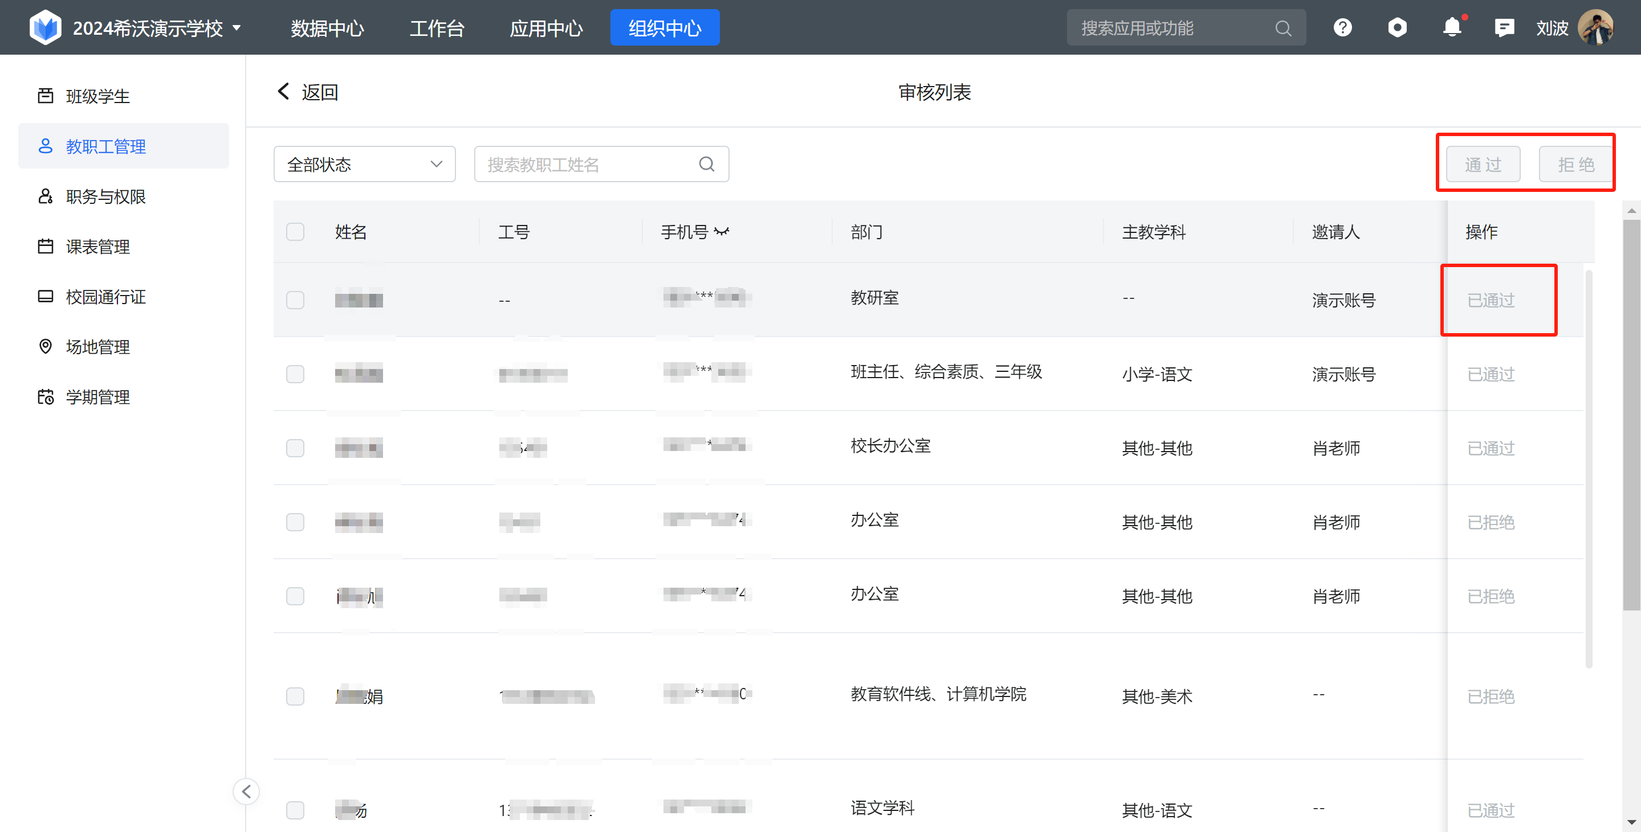
Task: Open the notification bell icon
Action: tap(1452, 27)
